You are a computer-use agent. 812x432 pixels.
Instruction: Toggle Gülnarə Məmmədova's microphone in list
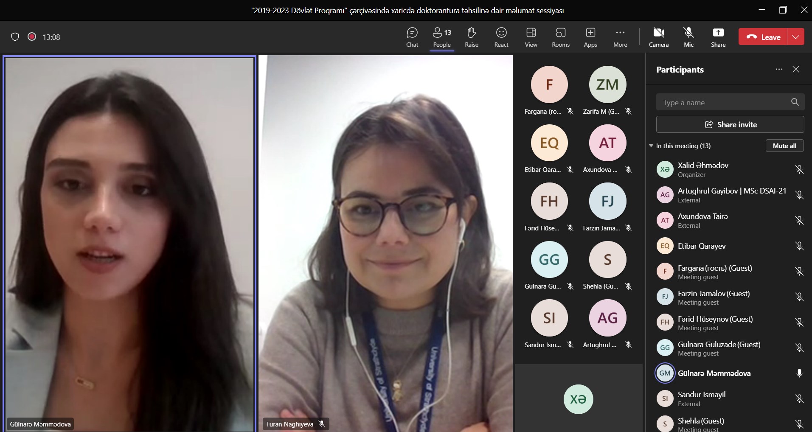click(799, 373)
